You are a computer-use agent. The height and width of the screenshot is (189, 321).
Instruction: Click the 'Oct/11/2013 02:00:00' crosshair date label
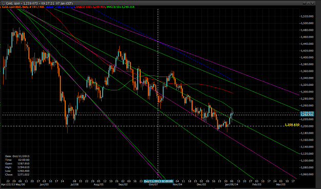click(159, 181)
